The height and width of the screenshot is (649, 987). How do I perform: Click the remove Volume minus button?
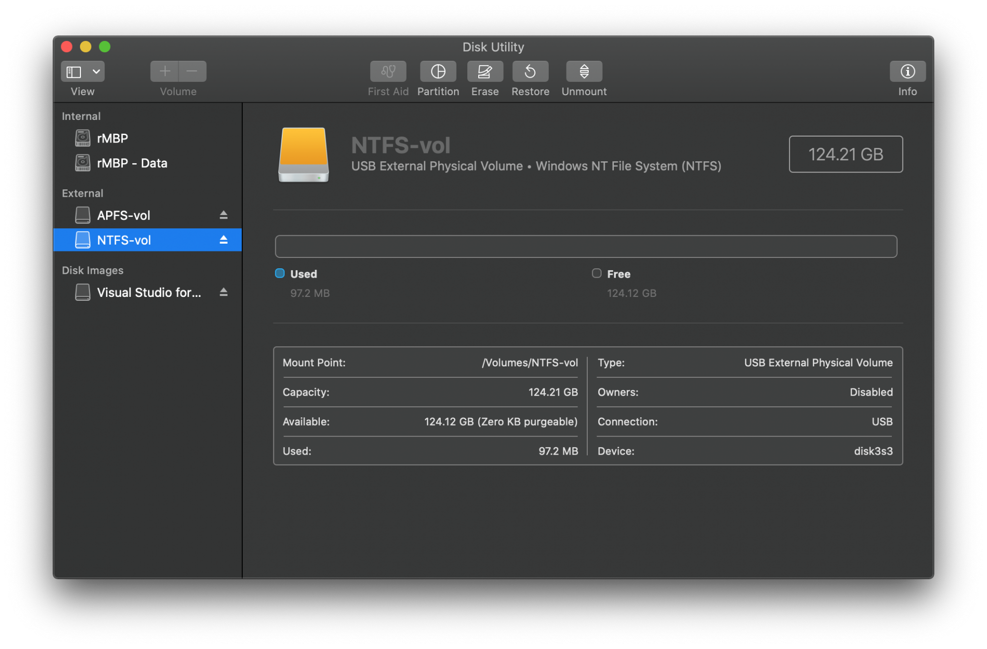point(192,72)
